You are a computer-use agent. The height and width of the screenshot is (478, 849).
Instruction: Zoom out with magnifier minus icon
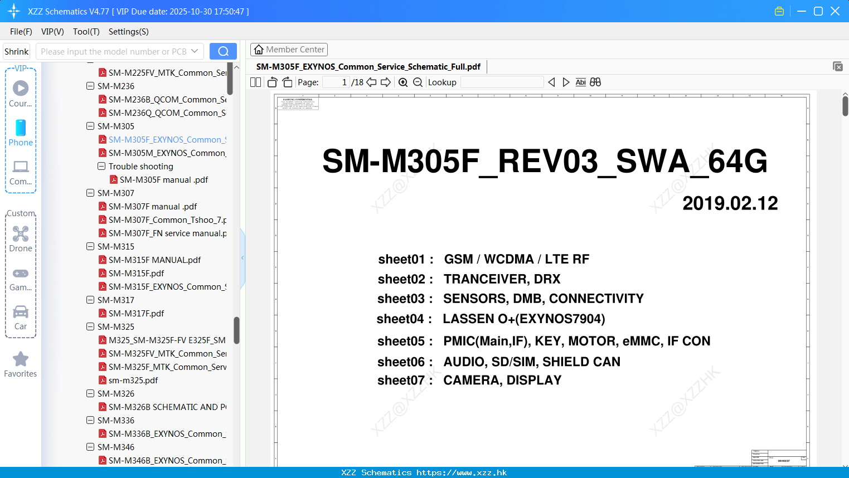418,82
